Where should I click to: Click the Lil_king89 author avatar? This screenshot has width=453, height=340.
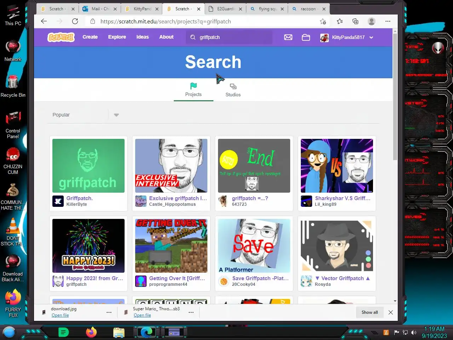[x=306, y=201]
